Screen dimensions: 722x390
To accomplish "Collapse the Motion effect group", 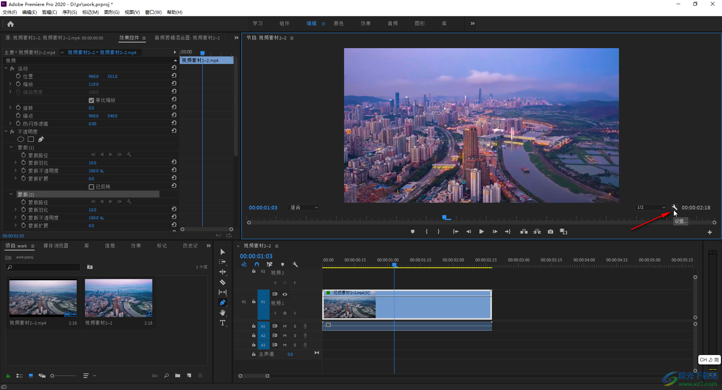I will click(6, 68).
